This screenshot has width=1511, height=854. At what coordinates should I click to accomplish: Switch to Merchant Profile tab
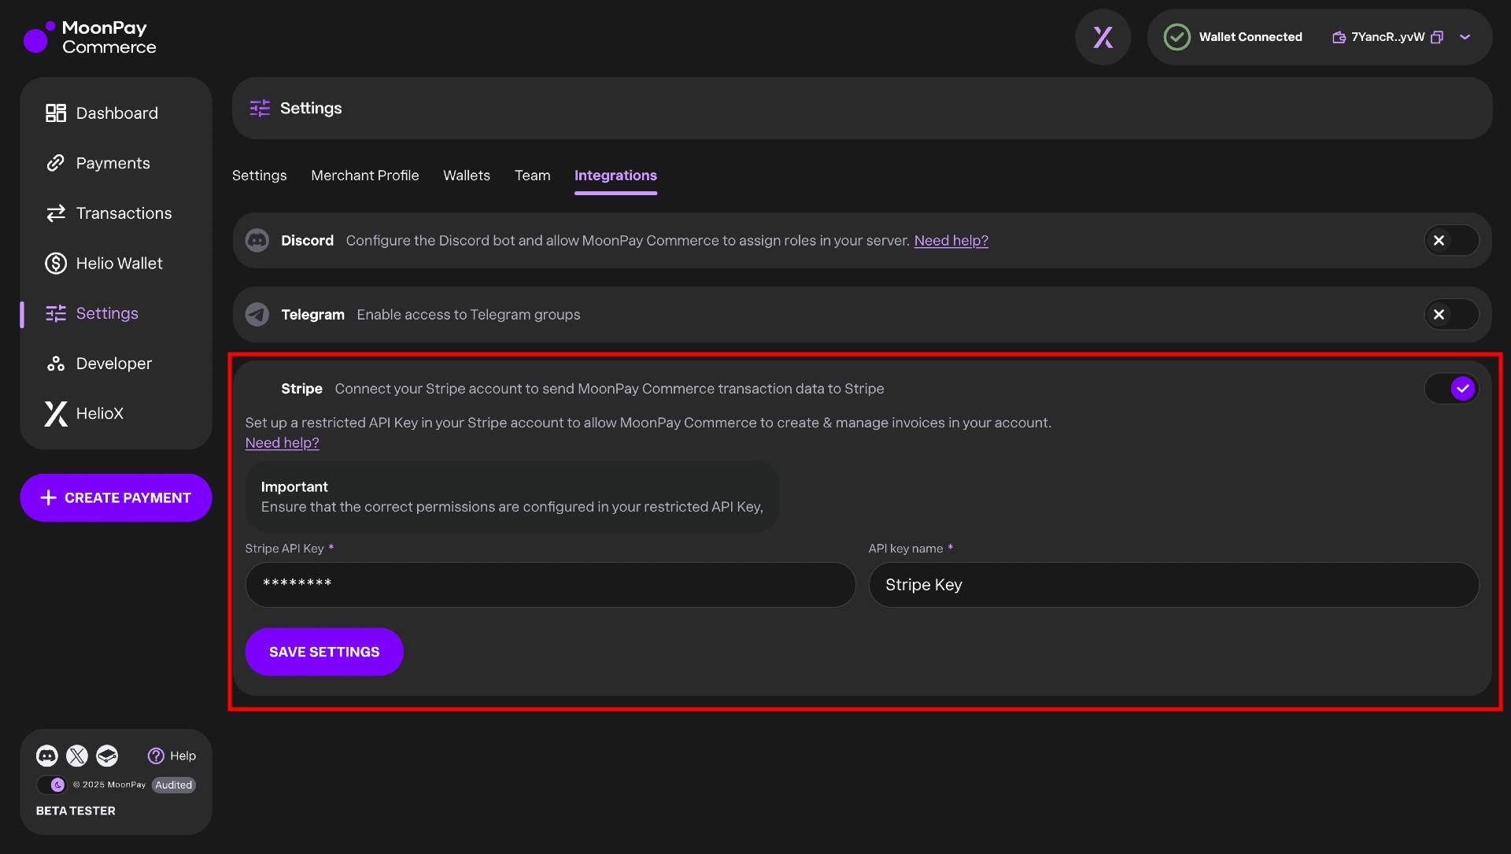tap(364, 175)
